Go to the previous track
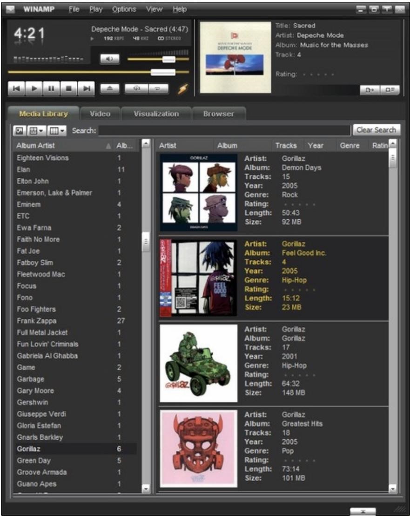Viewport: 410px width, 516px height. click(15, 88)
